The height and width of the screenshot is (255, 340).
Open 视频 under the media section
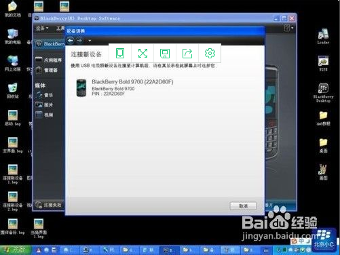pos(44,115)
